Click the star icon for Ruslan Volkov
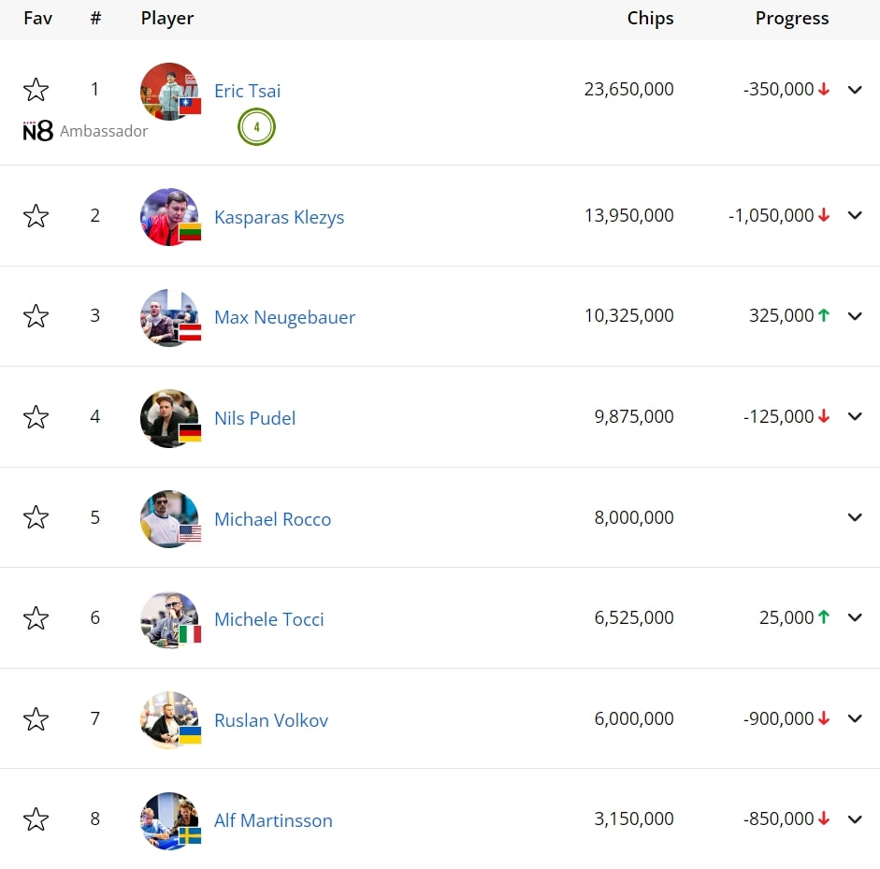 pyautogui.click(x=36, y=719)
